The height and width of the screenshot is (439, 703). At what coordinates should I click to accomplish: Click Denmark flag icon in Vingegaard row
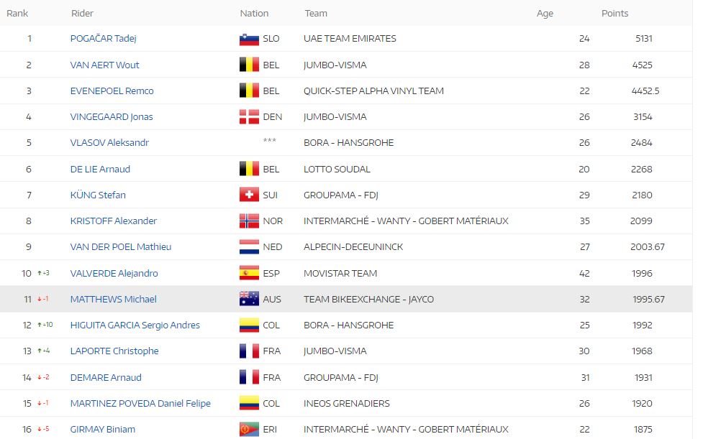[x=249, y=117]
